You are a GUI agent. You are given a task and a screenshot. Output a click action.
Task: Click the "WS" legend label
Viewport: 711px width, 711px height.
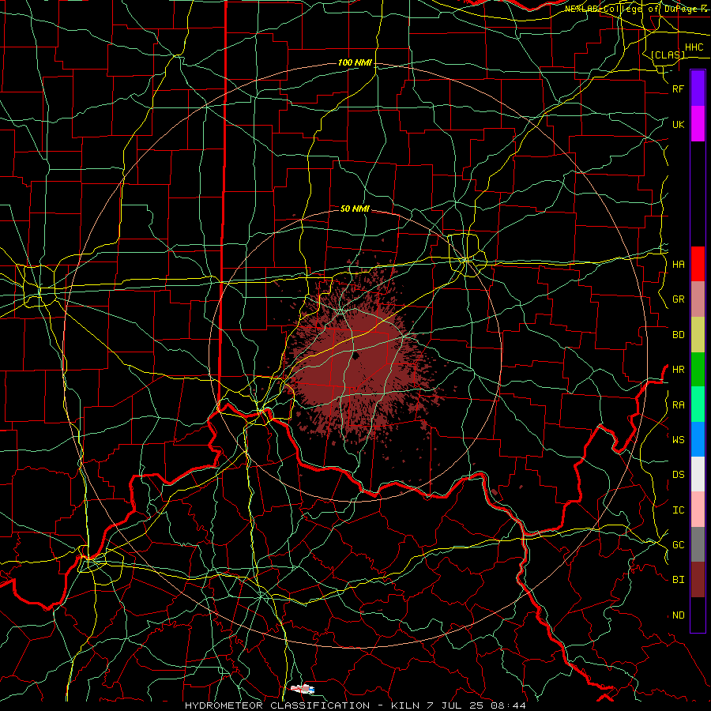point(679,440)
